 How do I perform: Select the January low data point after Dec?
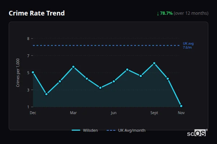pyautogui.click(x=46, y=94)
